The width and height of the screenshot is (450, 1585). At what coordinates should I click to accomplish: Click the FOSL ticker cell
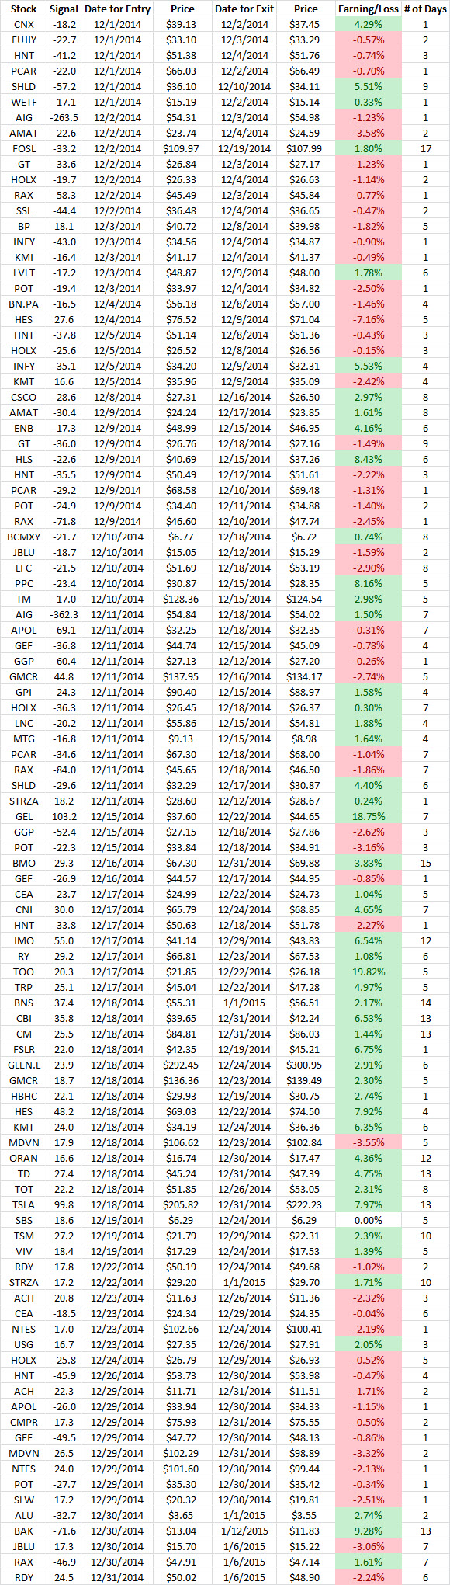[x=23, y=148]
